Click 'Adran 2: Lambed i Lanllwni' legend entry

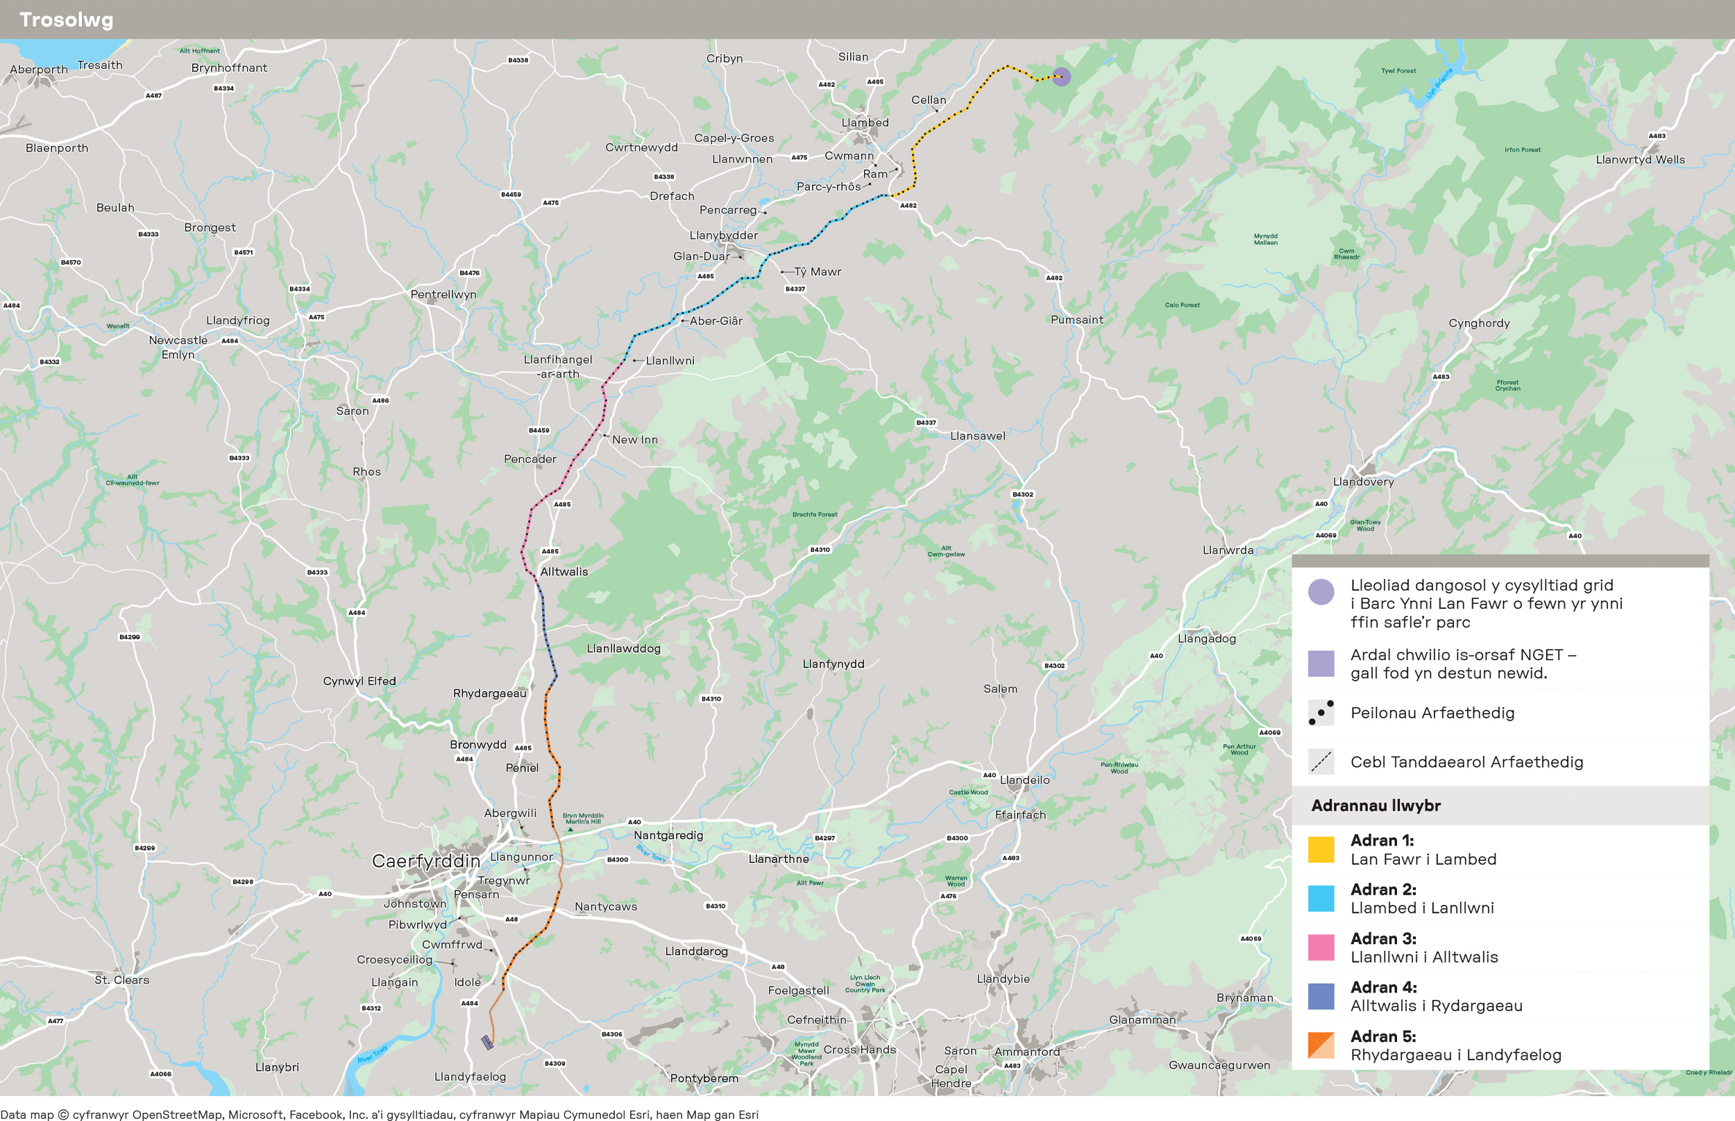pyautogui.click(x=1422, y=898)
